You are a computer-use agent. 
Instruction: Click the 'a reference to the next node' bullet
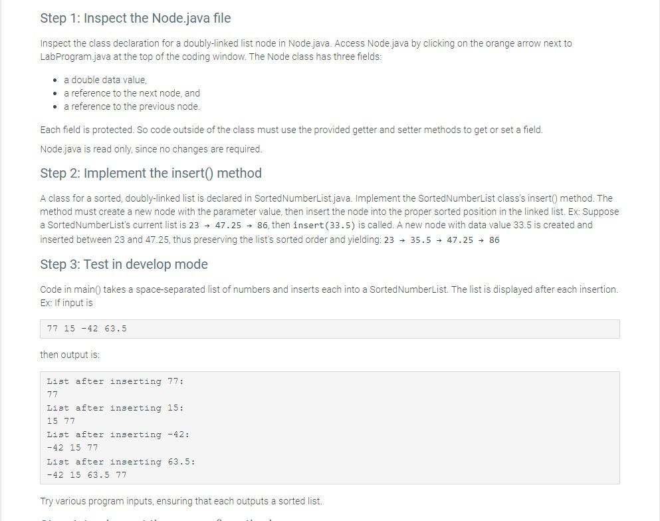(x=132, y=93)
